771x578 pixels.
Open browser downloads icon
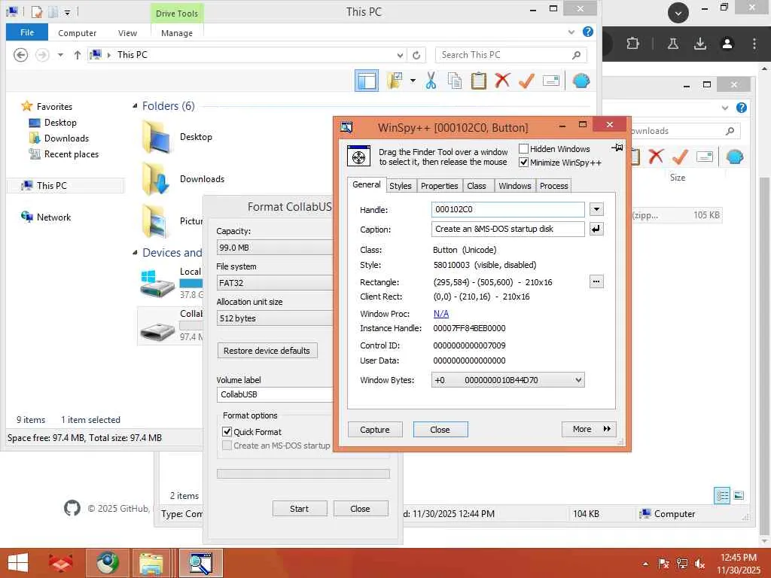pyautogui.click(x=699, y=44)
